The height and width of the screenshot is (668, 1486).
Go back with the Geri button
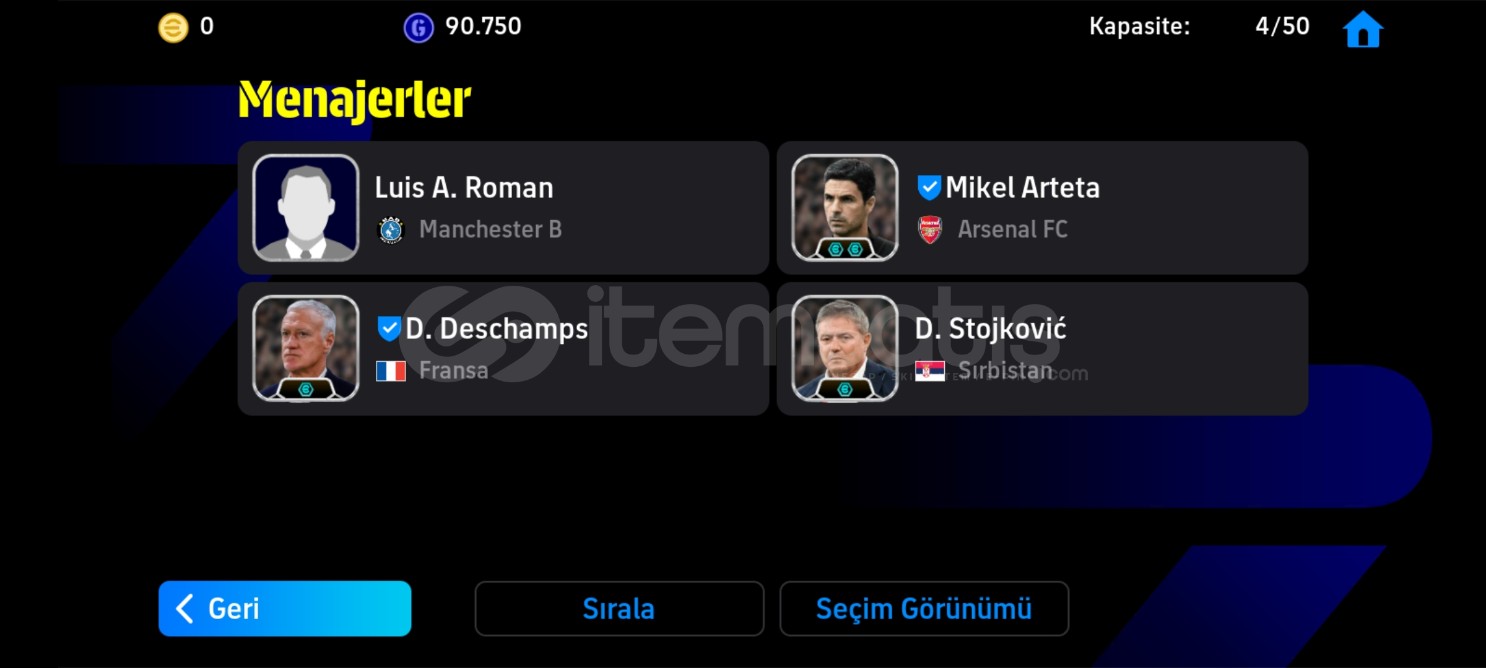(x=285, y=609)
